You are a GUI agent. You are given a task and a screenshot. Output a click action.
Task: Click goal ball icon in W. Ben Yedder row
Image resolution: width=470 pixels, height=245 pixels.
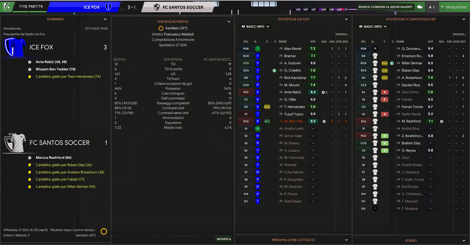click(x=324, y=121)
